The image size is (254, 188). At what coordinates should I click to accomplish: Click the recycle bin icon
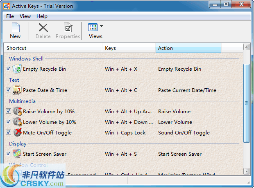17,69
